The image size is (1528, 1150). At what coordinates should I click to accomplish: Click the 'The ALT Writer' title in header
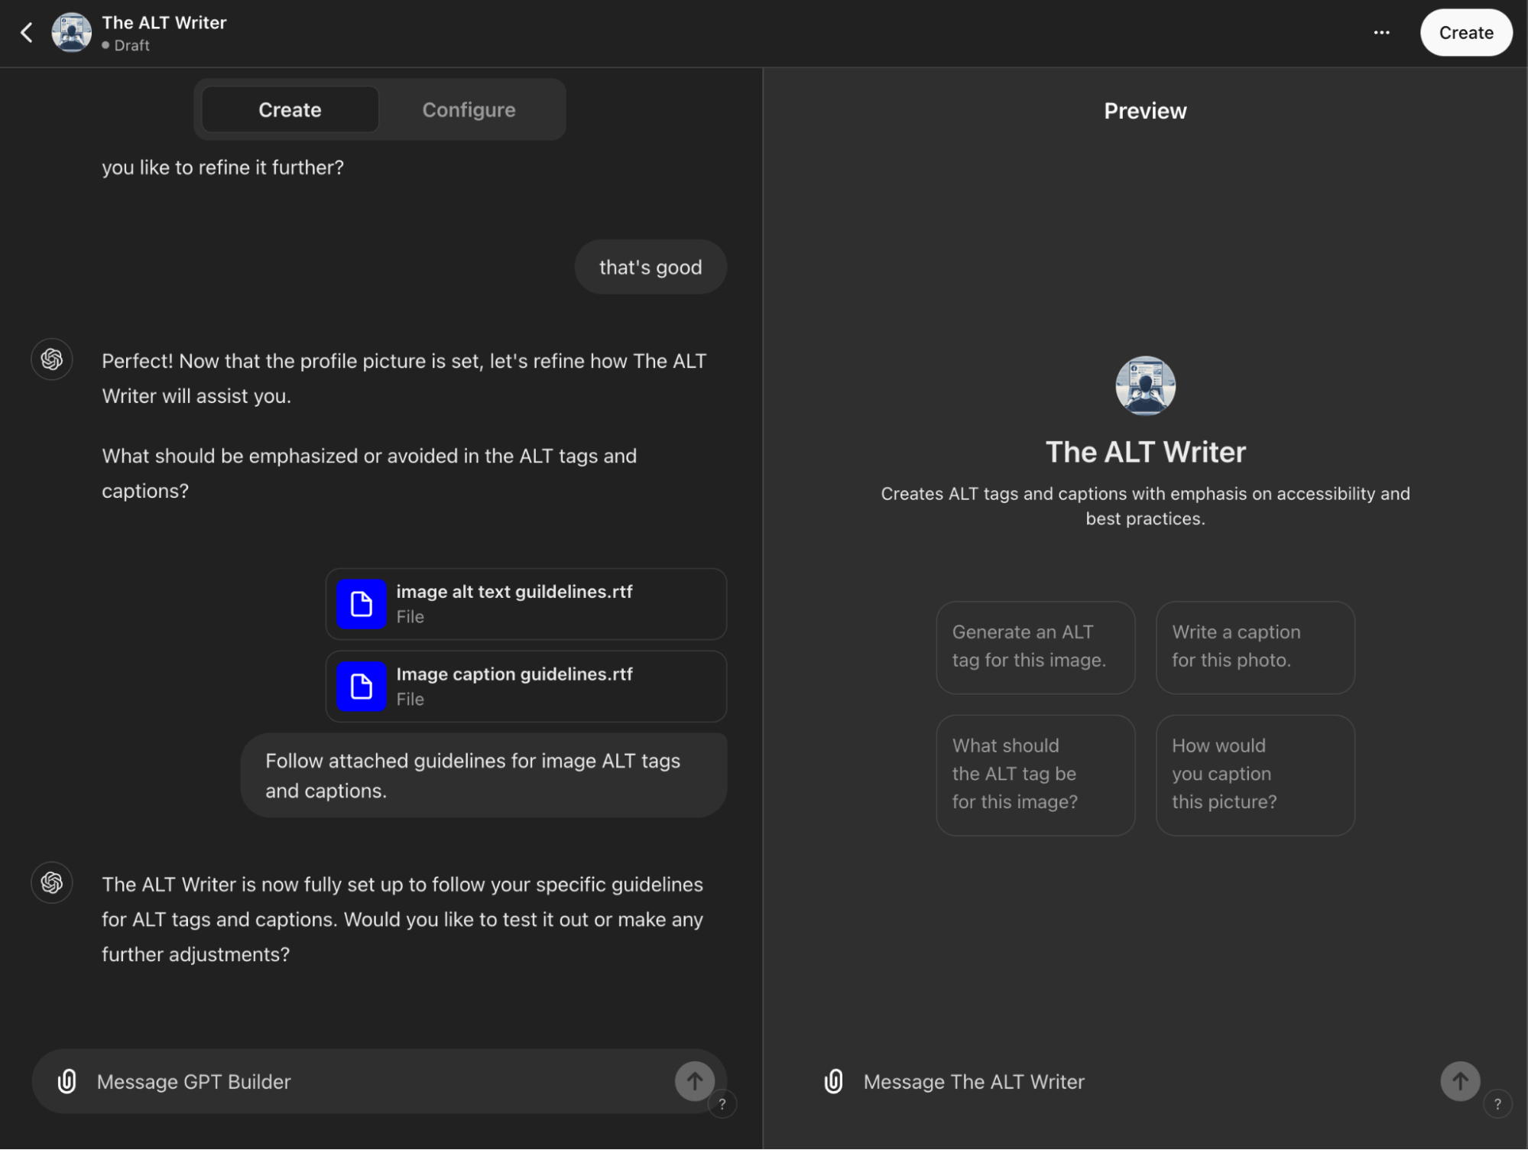tap(164, 23)
